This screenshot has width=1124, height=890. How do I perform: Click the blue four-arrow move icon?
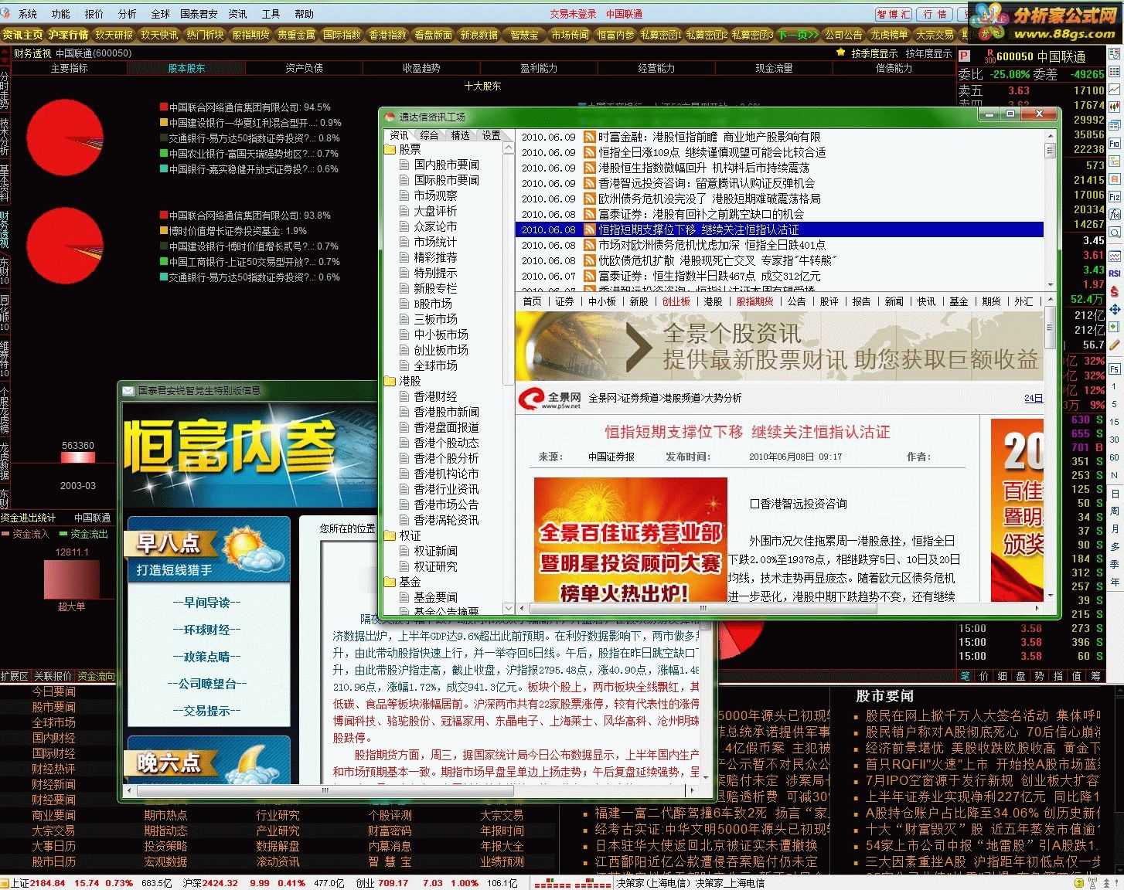tap(1115, 309)
